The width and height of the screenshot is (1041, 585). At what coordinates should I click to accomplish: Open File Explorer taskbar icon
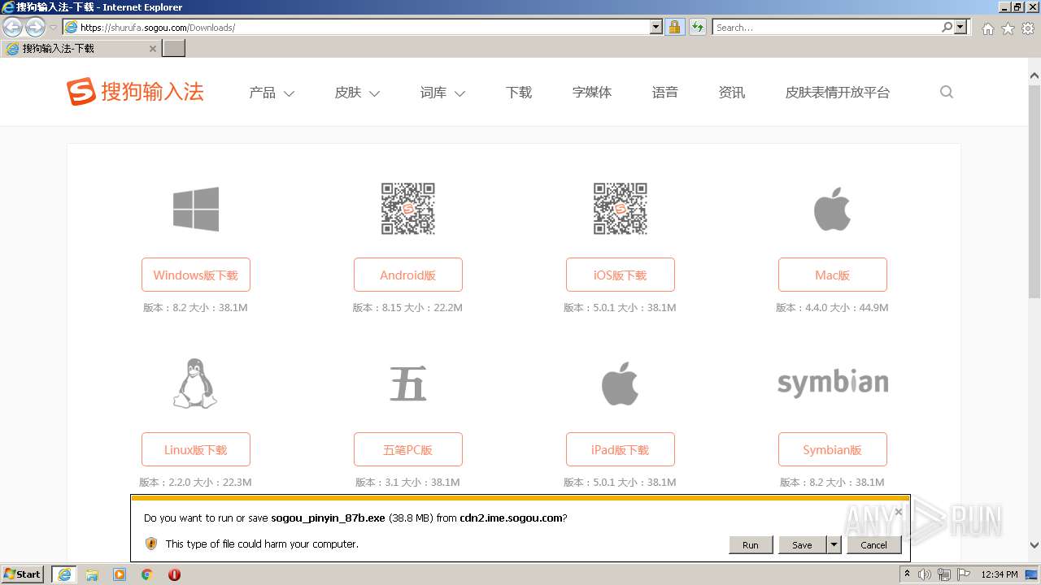[92, 574]
